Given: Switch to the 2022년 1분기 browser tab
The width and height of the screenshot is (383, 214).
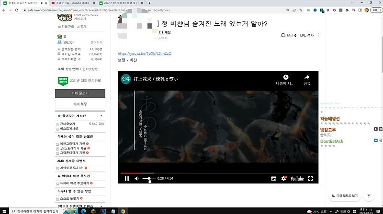Looking at the screenshot, I should click(x=122, y=3).
